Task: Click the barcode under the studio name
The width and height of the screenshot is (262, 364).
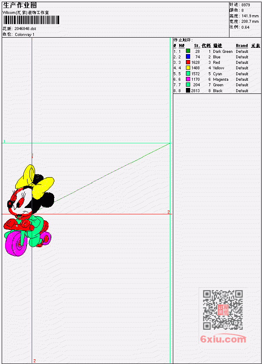Action: pyautogui.click(x=31, y=20)
